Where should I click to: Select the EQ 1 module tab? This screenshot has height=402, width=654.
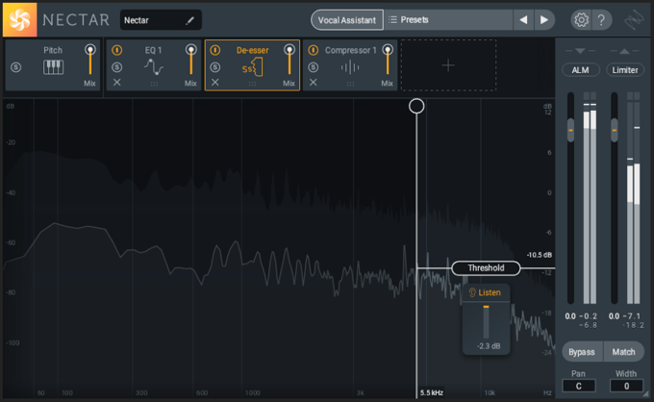[x=154, y=65]
